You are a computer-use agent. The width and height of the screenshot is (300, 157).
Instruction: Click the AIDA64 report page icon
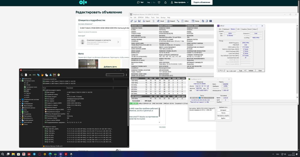coord(26,75)
